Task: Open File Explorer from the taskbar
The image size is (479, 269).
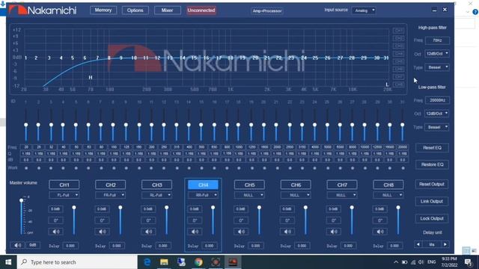Action: [x=164, y=262]
